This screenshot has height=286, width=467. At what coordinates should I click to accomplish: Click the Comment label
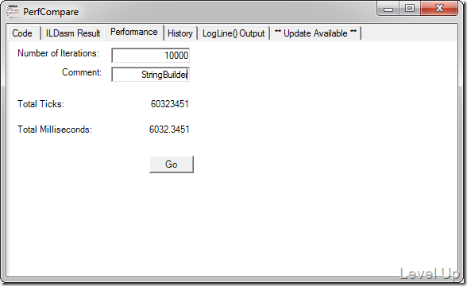[x=82, y=72]
